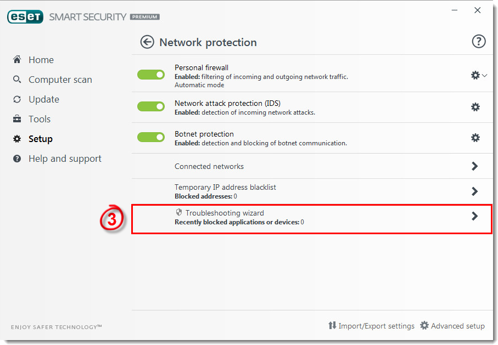
Task: Switch to the Setup section
Action: tap(41, 139)
